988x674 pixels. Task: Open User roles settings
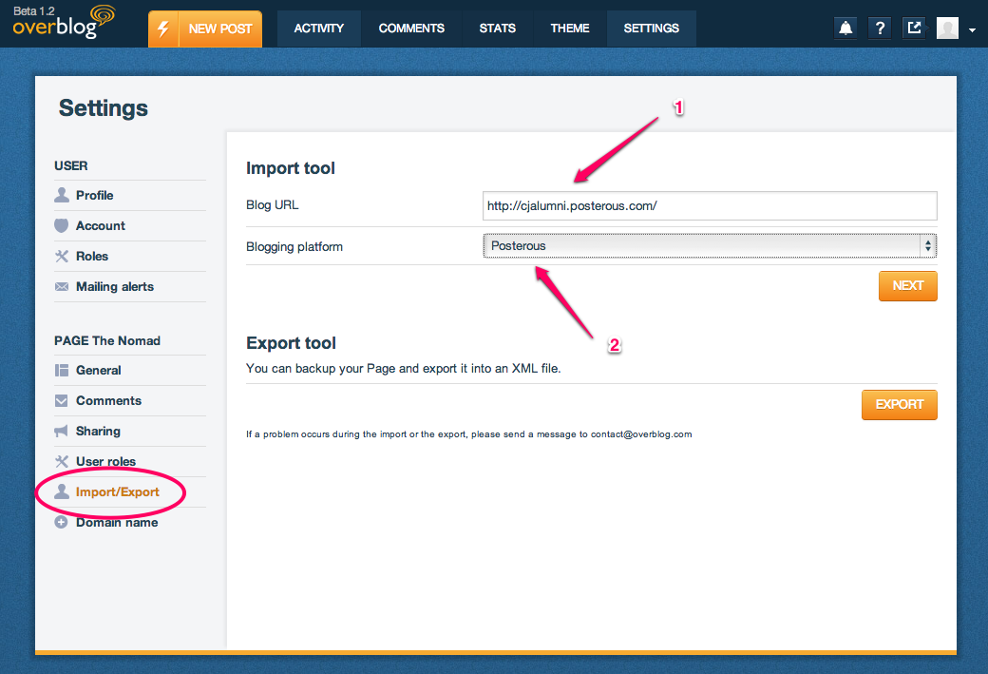[x=105, y=461]
